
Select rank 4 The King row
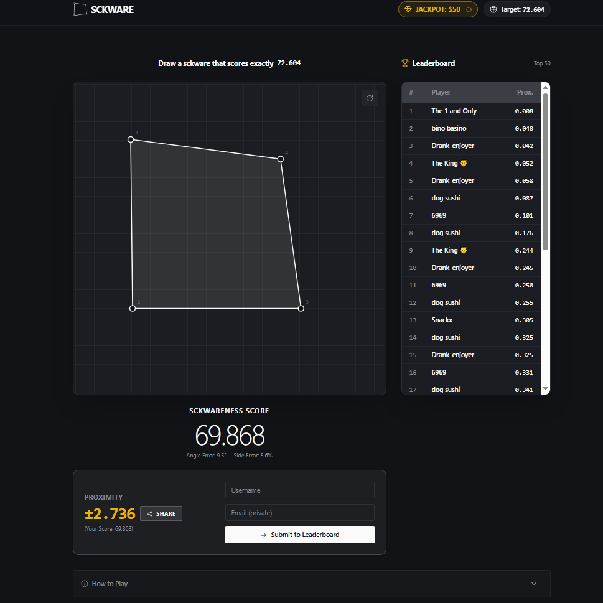pyautogui.click(x=471, y=164)
